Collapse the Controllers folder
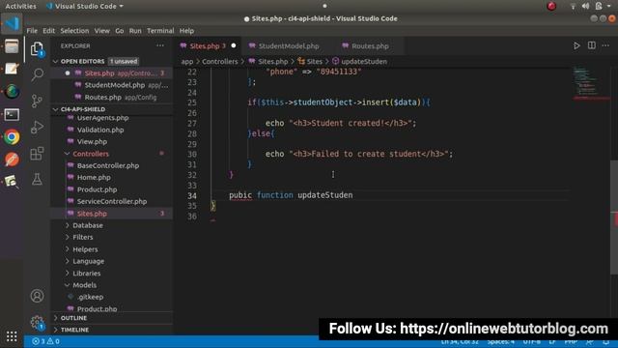This screenshot has height=348, width=618. 67,154
